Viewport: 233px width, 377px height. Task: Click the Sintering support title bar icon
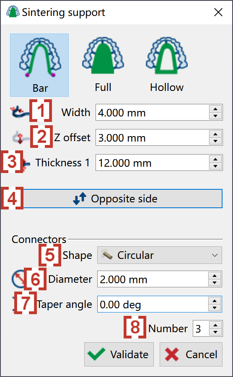(x=13, y=12)
